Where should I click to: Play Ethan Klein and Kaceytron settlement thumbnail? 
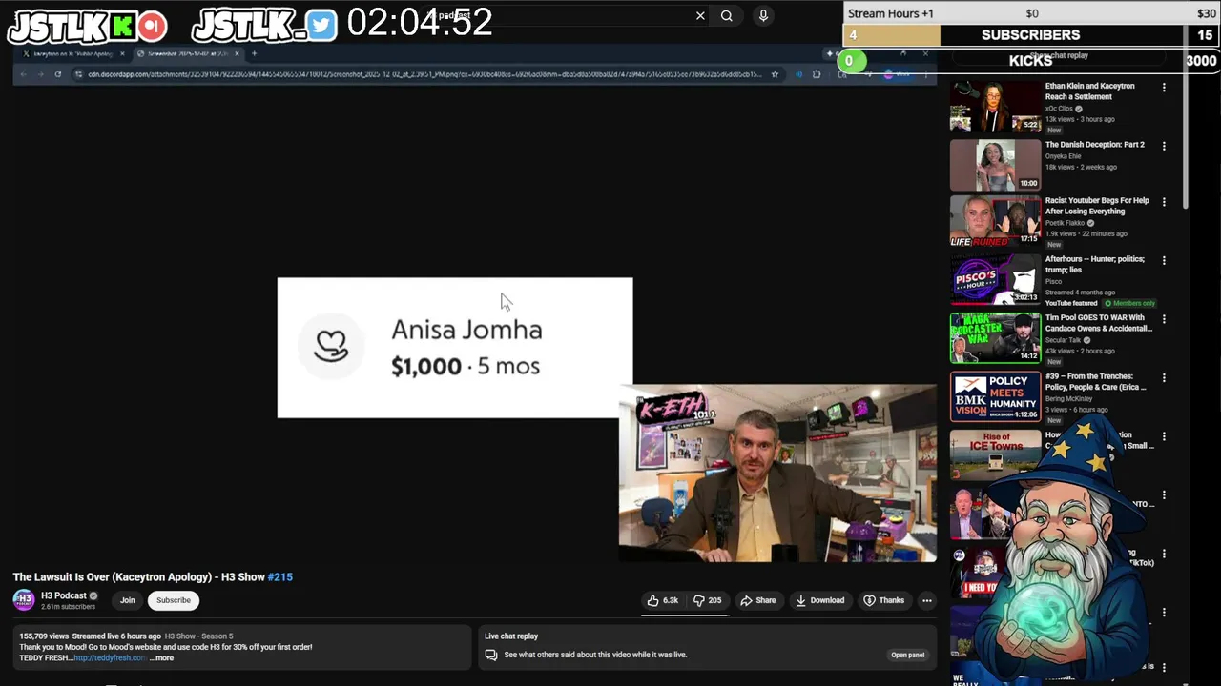995,107
